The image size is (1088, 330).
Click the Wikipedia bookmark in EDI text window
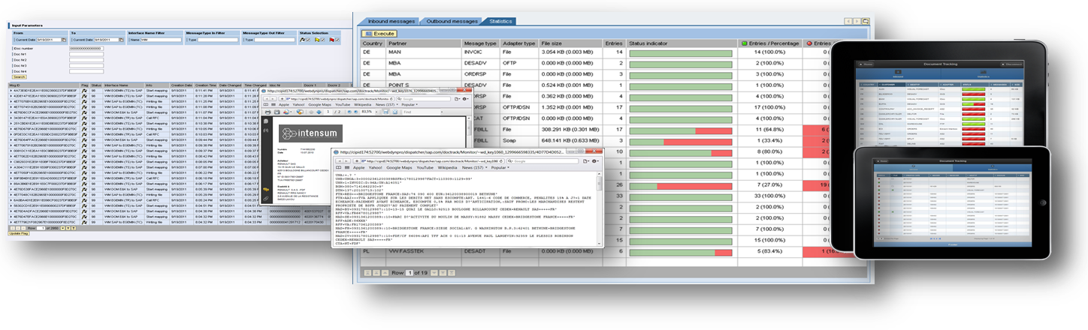(448, 167)
